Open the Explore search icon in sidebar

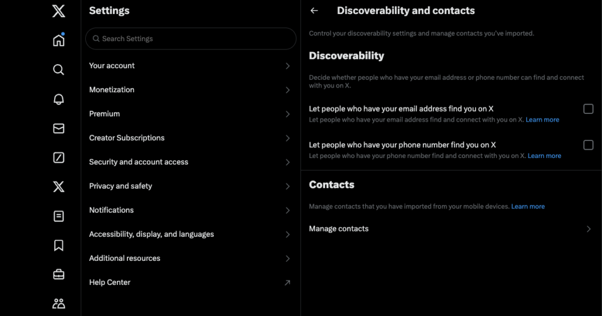tap(59, 69)
